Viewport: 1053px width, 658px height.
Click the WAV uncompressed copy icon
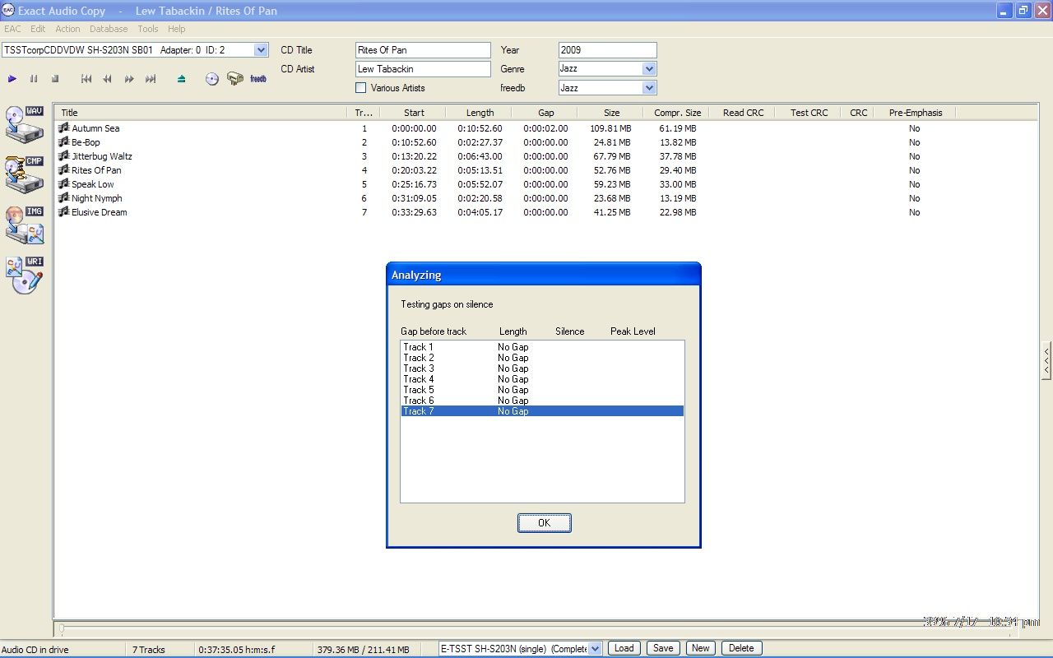click(x=25, y=124)
